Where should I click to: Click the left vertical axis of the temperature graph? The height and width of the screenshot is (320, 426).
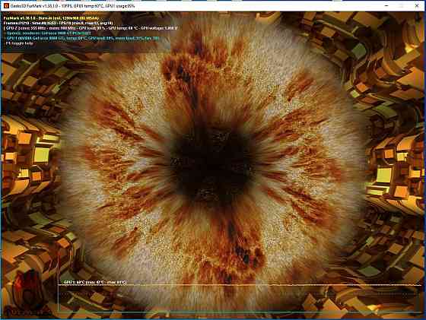point(59,282)
